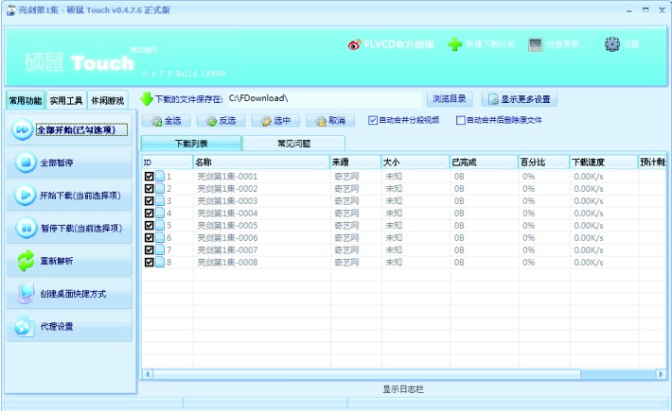This screenshot has height=411, width=672.
Task: Click the 代理设置 label
Action: (57, 326)
